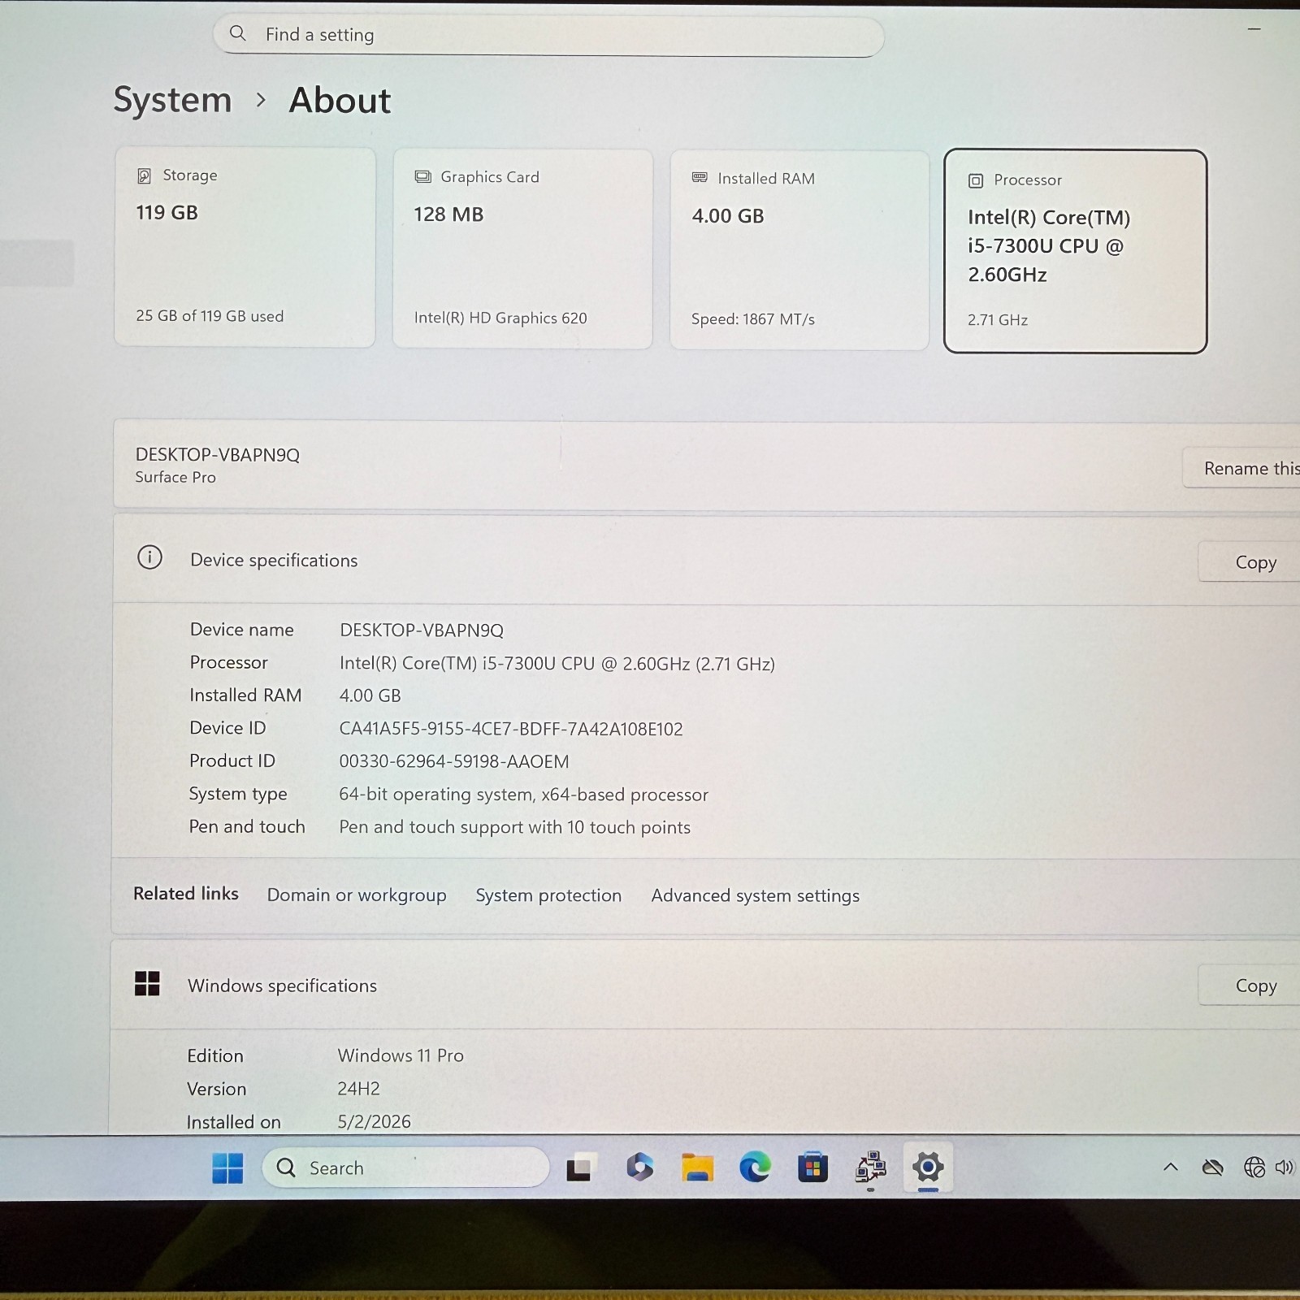
Task: Click the Find a setting search box
Action: click(548, 36)
